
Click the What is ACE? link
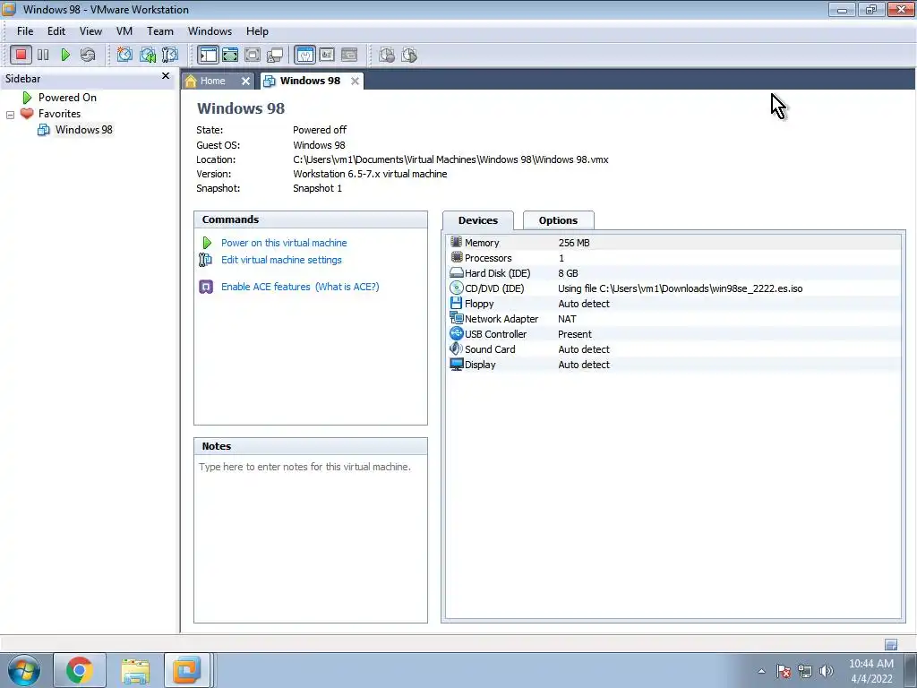click(347, 287)
